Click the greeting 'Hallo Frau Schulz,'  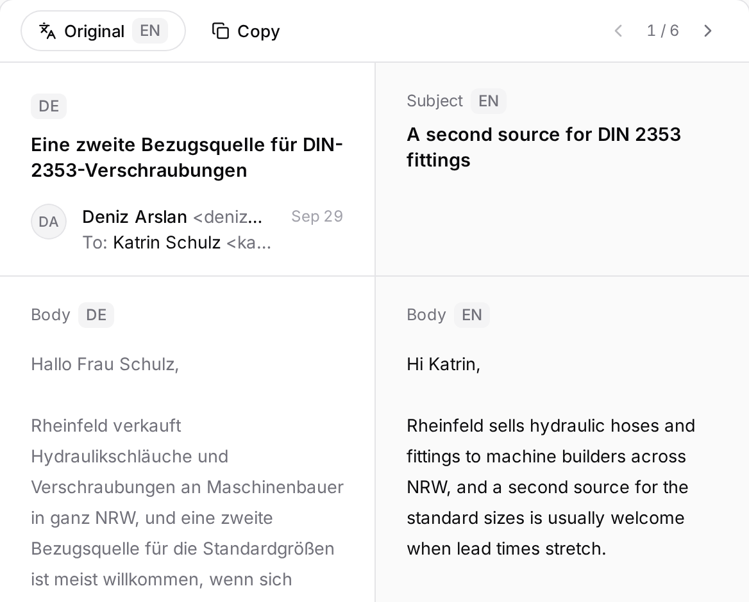[105, 364]
